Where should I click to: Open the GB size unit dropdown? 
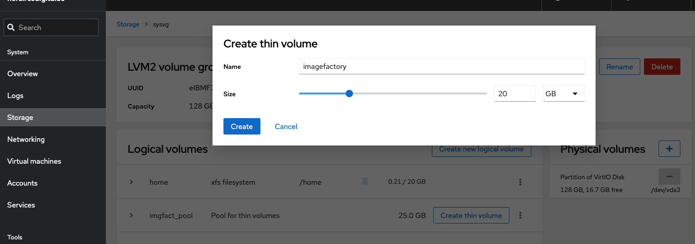pyautogui.click(x=563, y=93)
